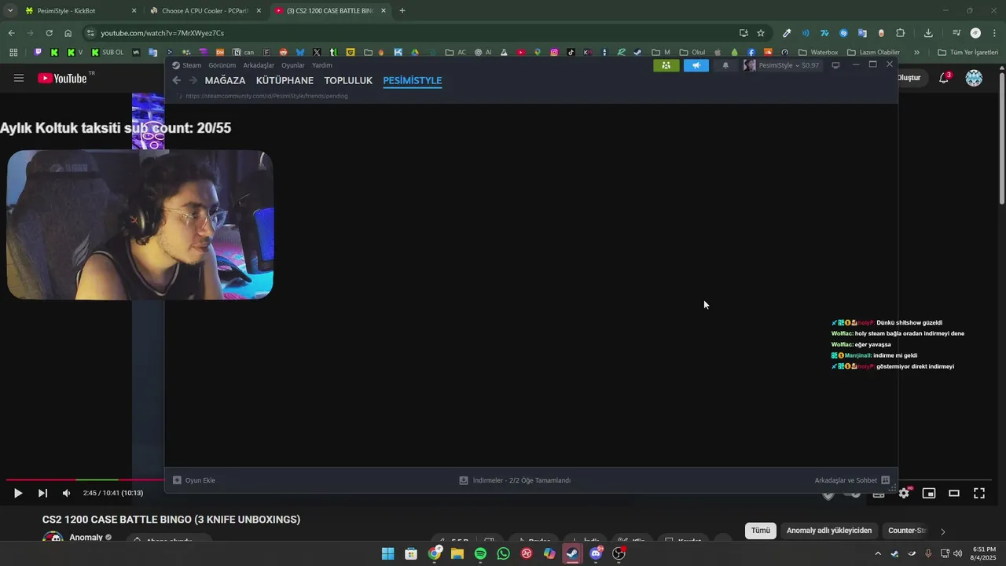Toggle the microphone icon in the system tray
Screen dimensions: 1006x566
coord(928,553)
